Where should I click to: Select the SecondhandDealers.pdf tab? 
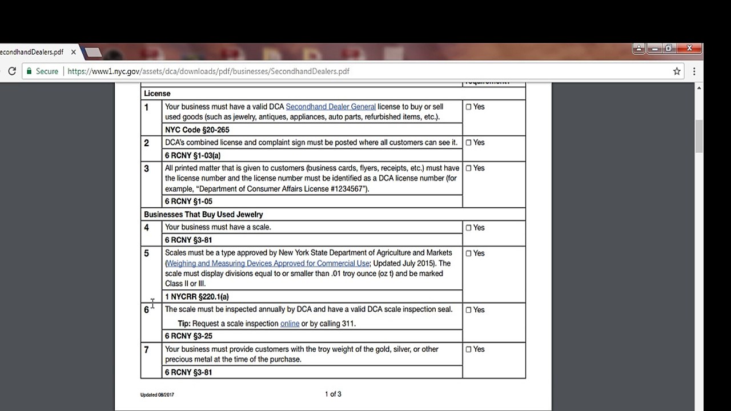34,52
